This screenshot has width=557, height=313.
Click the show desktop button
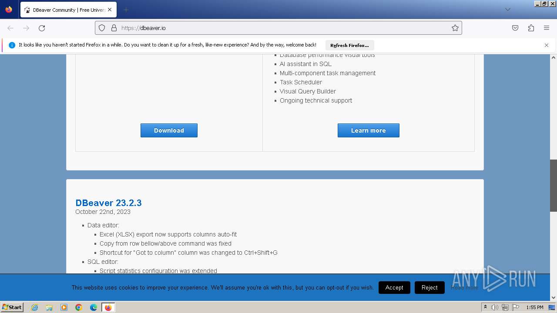552,307
